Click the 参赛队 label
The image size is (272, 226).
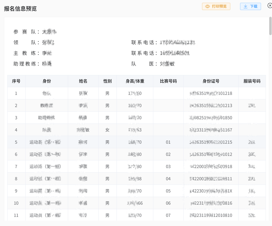click(x=26, y=32)
